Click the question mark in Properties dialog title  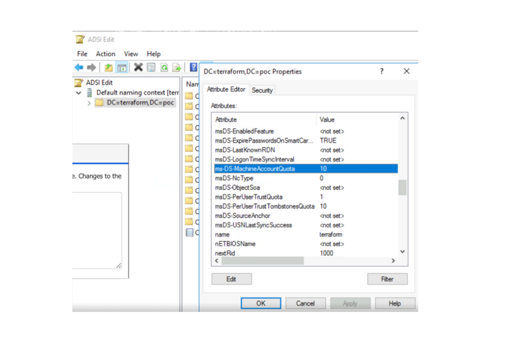pos(381,71)
